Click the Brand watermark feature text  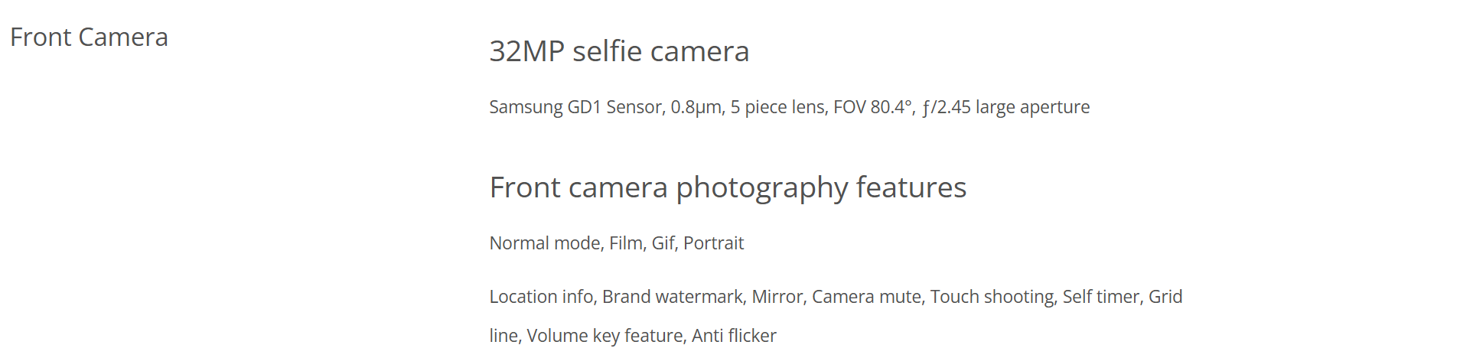click(672, 297)
